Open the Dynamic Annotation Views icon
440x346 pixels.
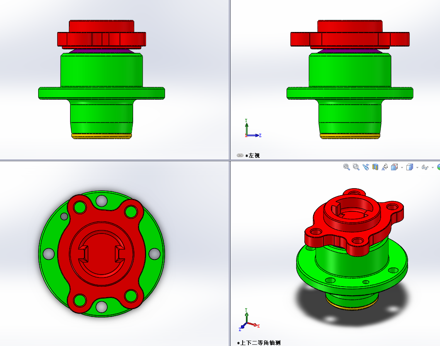pos(385,167)
